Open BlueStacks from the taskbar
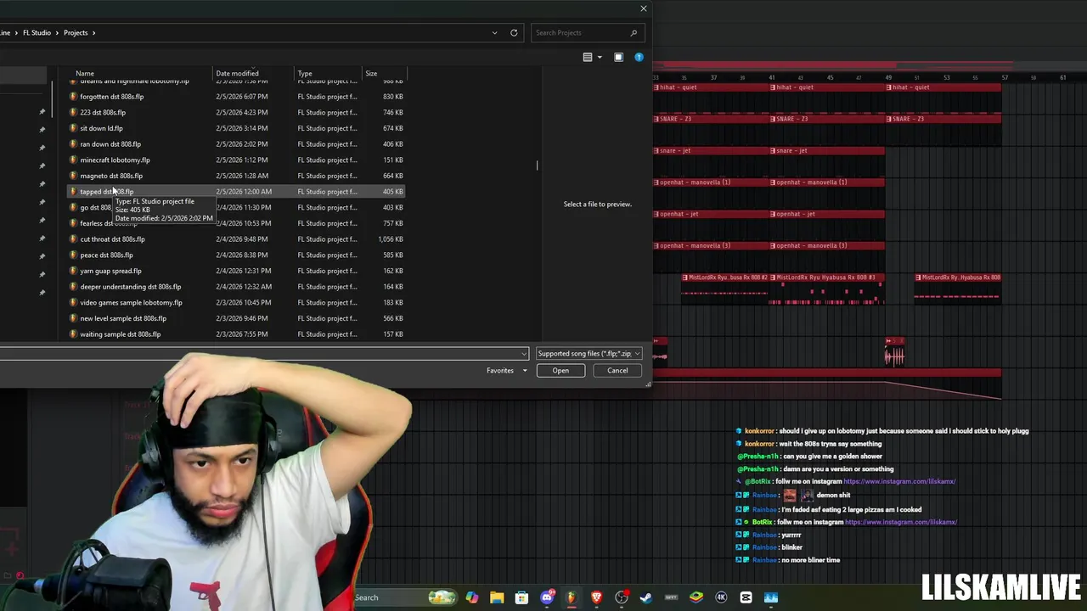The image size is (1087, 611). point(696,597)
